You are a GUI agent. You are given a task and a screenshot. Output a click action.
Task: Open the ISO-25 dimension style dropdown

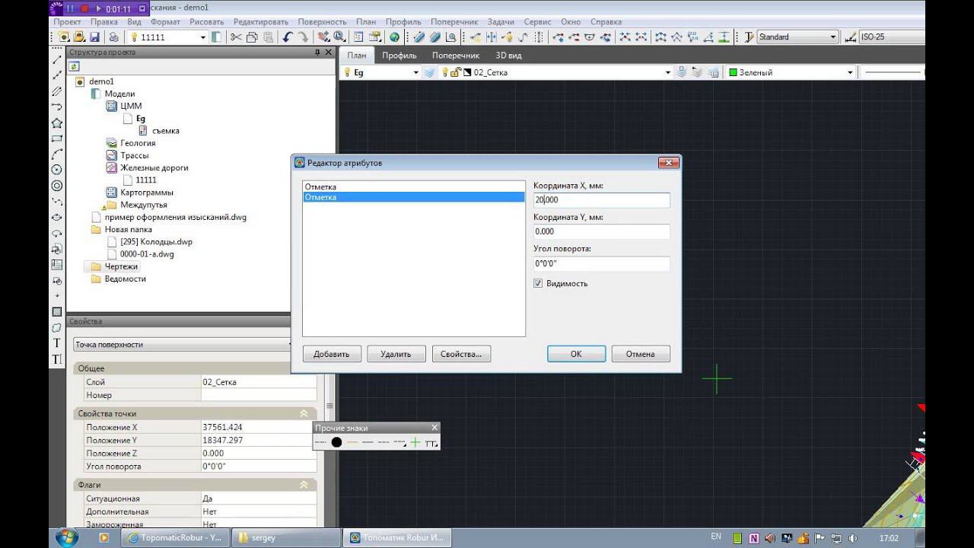point(893,37)
